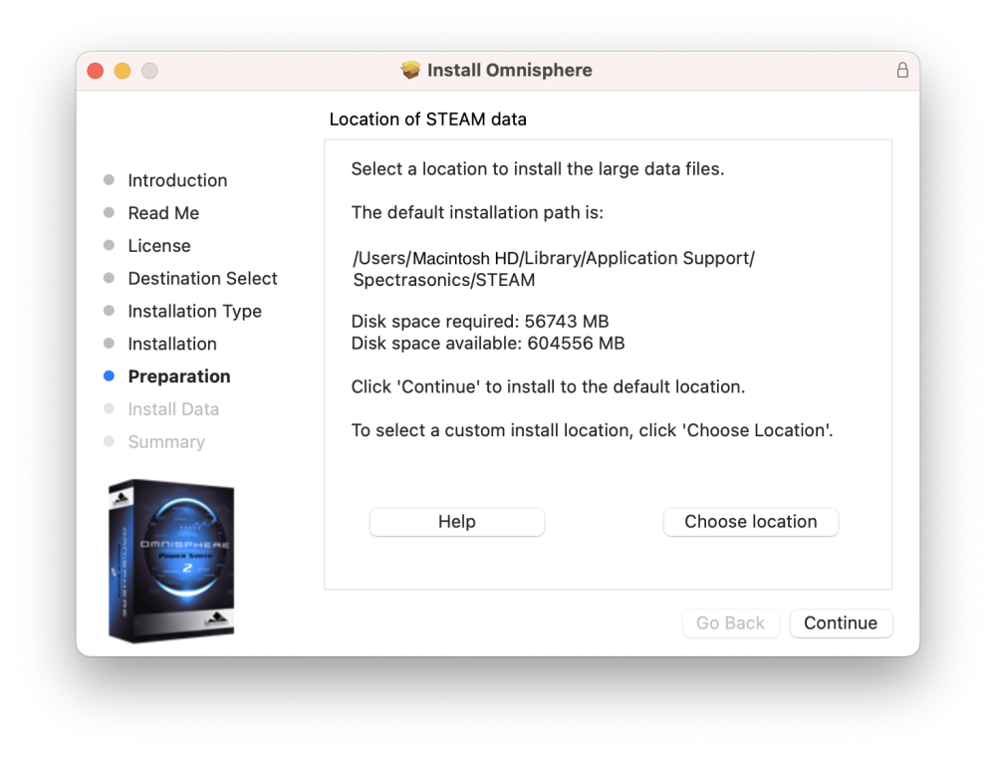Image resolution: width=996 pixels, height=757 pixels.
Task: Click the gray dot beside Introduction
Action: point(109,180)
